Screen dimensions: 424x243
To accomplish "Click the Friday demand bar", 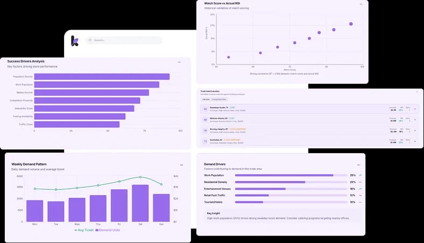I will [119, 205].
